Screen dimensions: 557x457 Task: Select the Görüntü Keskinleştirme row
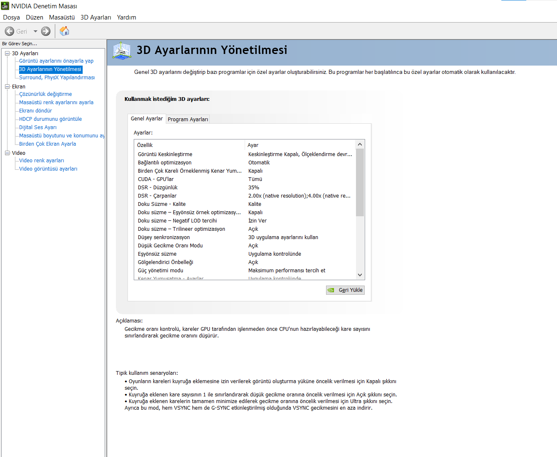coord(245,154)
